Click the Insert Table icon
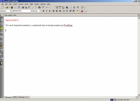 click(60, 7)
